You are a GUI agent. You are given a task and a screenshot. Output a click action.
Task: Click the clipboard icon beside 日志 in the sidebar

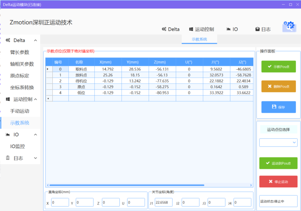8,158
